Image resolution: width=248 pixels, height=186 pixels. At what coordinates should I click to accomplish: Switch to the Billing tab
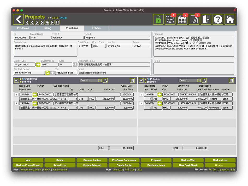pos(48,28)
